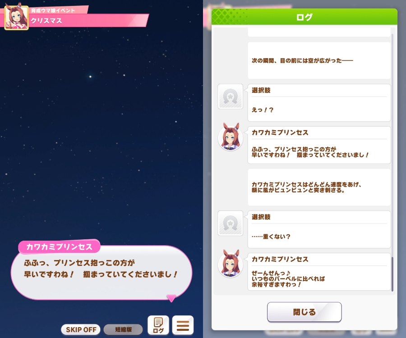Image resolution: width=406 pixels, height=338 pixels.
Task: Click the log scrollbar thumb
Action: 392,274
